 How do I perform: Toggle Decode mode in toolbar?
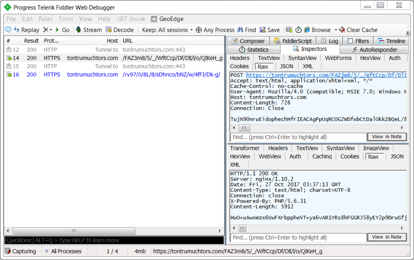(120, 30)
